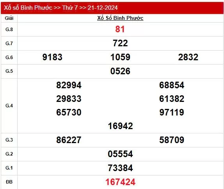The width and height of the screenshot is (224, 189).
Task: Select the G.3 number 86227
Action: pyautogui.click(x=69, y=140)
